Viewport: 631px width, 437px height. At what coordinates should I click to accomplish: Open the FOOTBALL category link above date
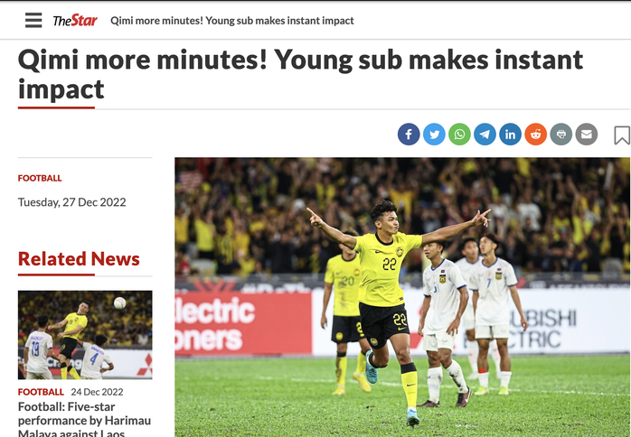[40, 178]
